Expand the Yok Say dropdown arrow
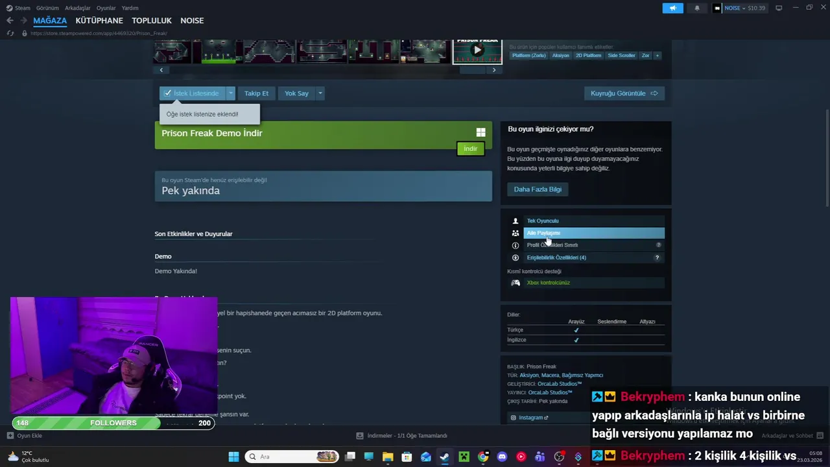 tap(320, 93)
